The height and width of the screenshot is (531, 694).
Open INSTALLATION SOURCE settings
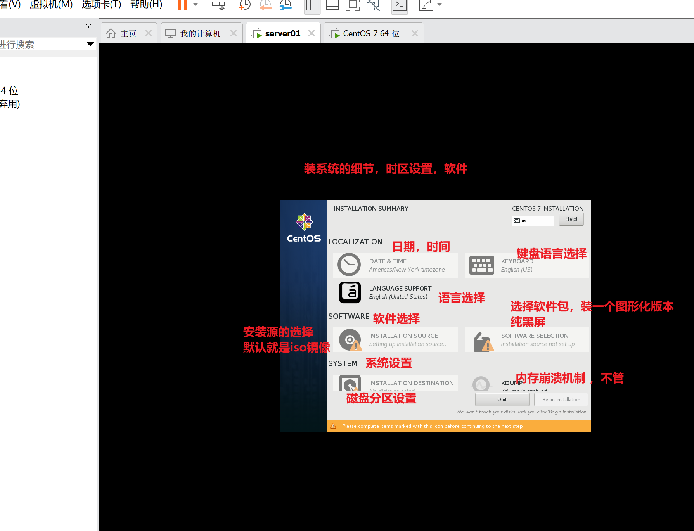(x=395, y=340)
